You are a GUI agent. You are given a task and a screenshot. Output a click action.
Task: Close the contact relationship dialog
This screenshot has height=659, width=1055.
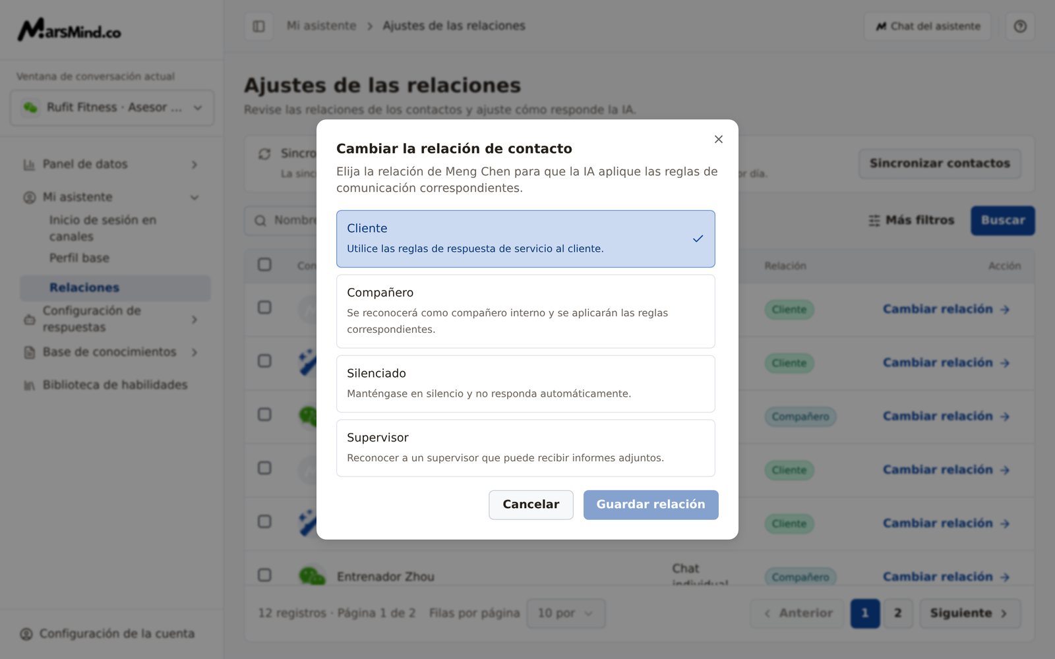coord(719,139)
